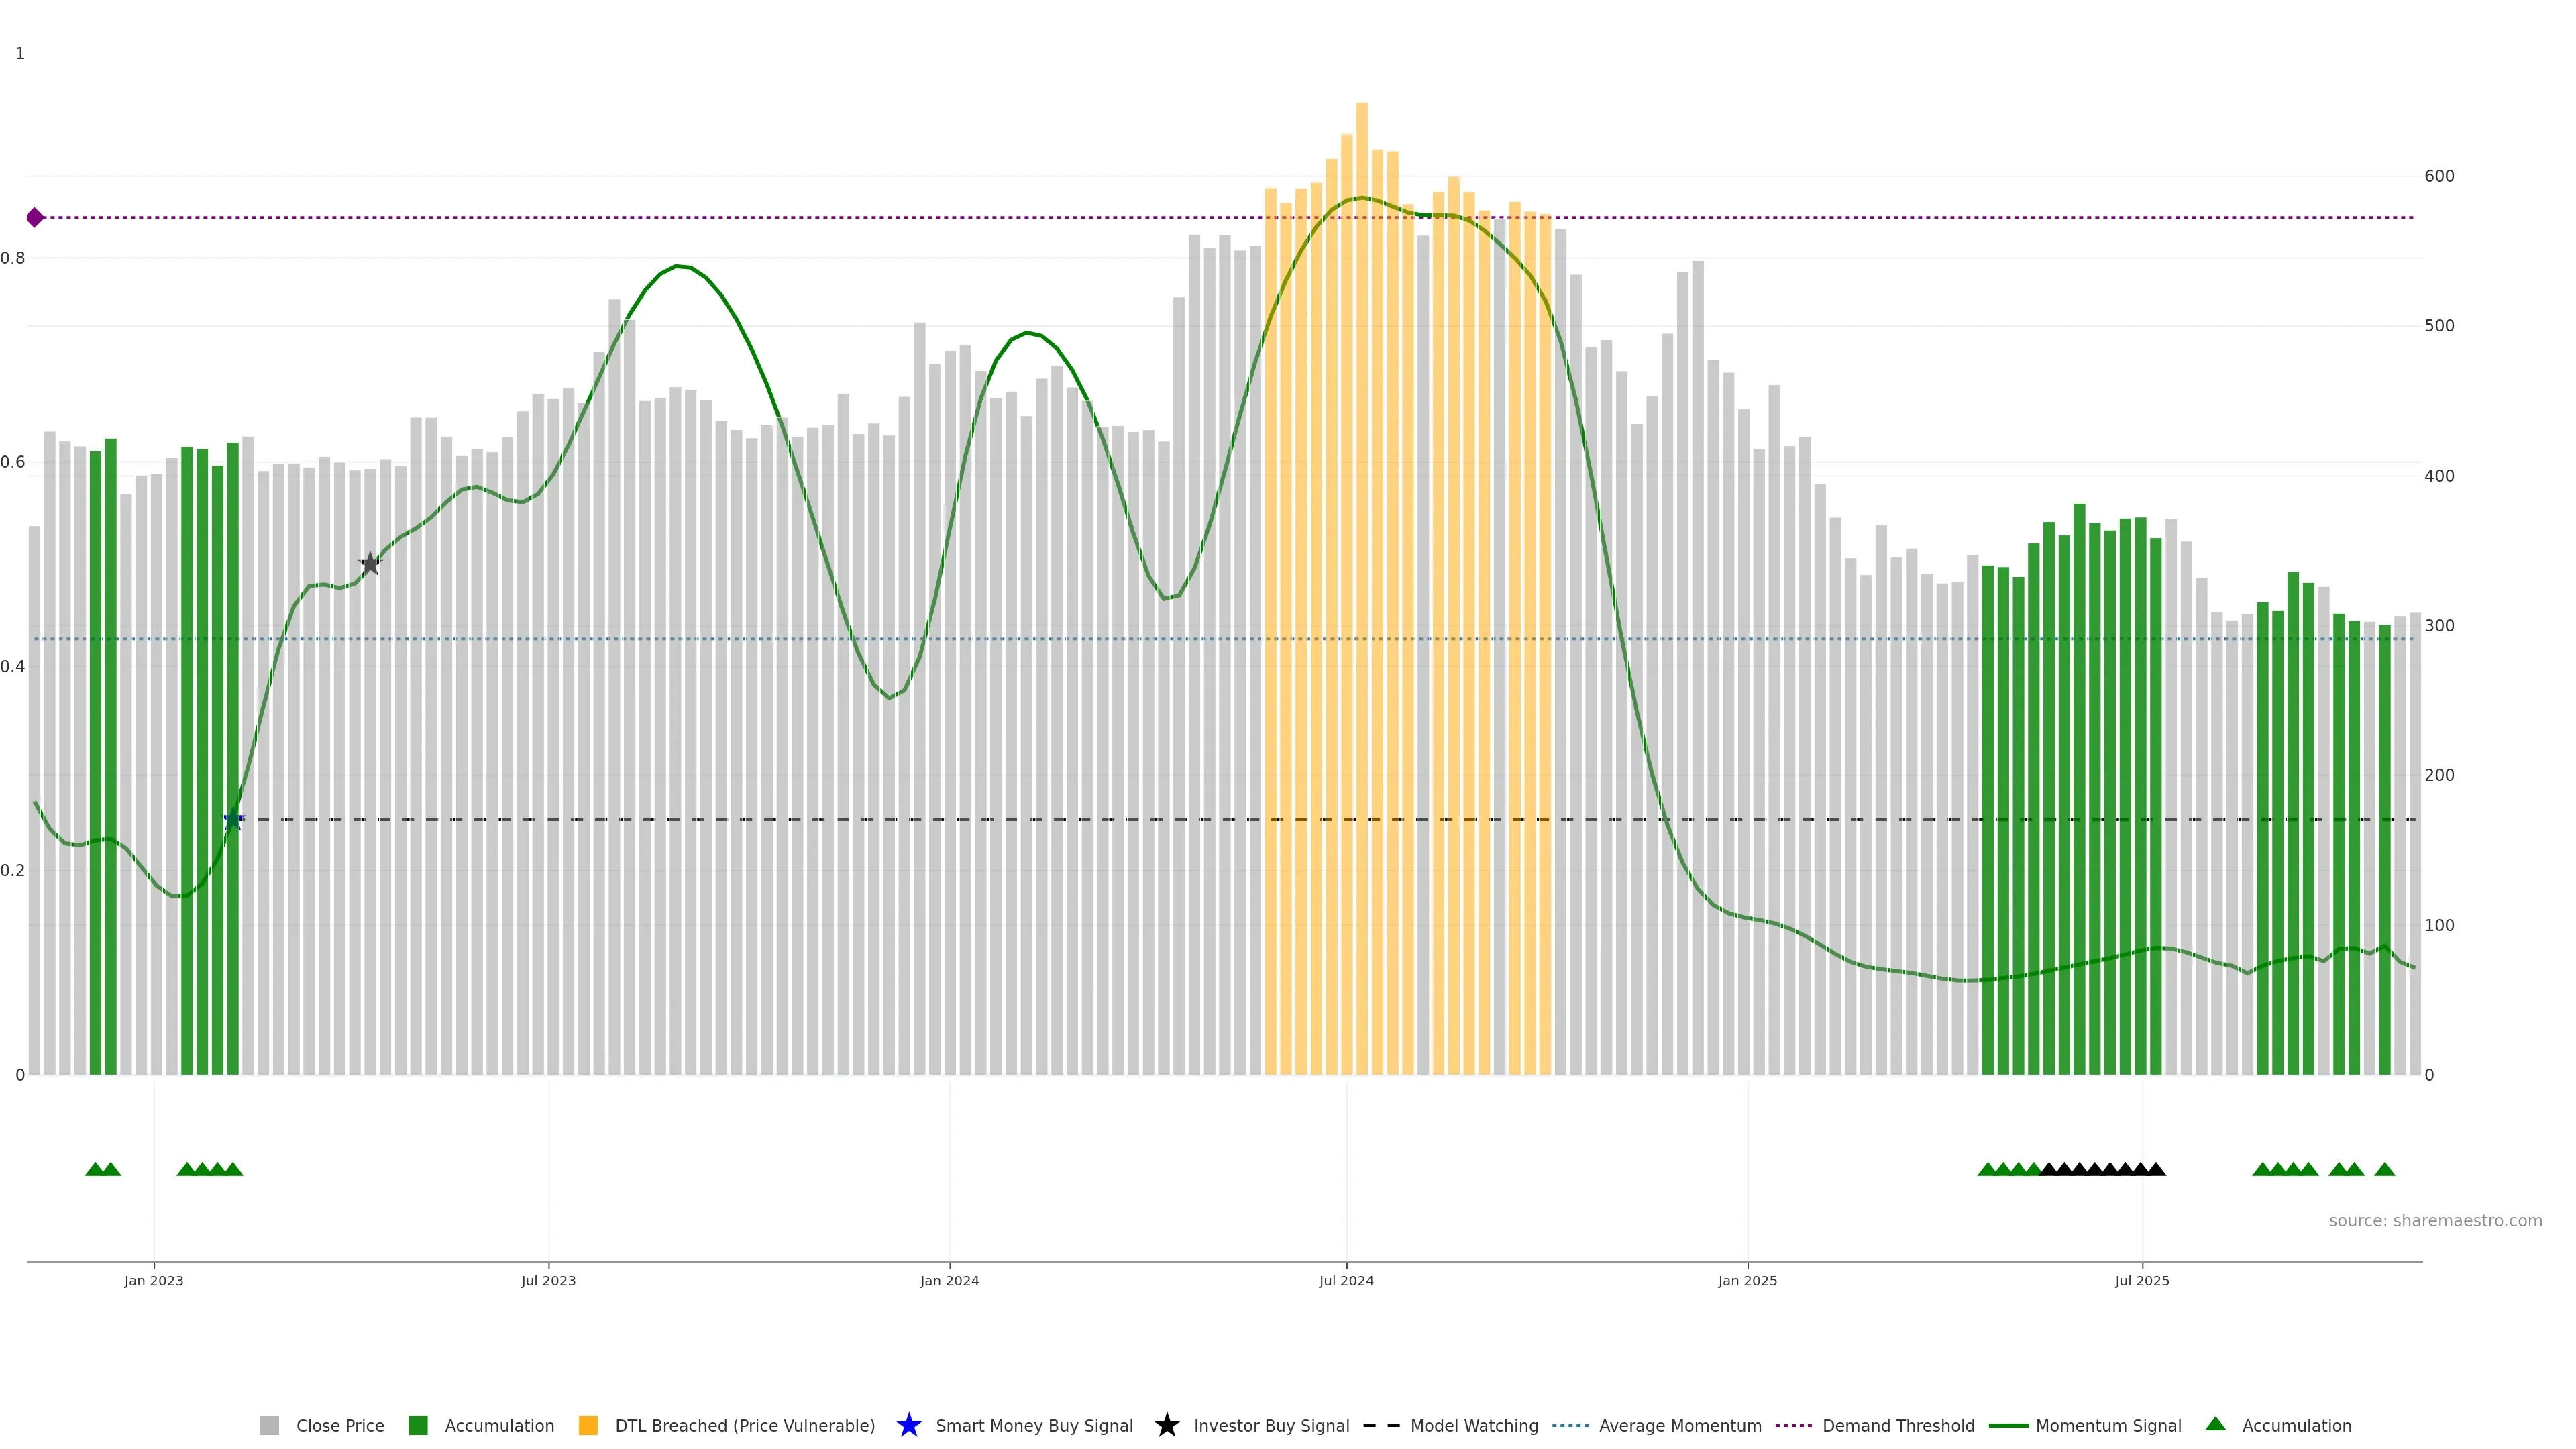Click the Model Watching dashed legend icon
The width and height of the screenshot is (2576, 1449).
[x=1381, y=1425]
